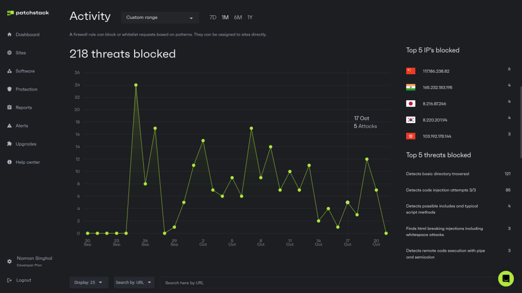The image size is (522, 293).
Task: Open the chat widget bubble
Action: click(x=506, y=279)
